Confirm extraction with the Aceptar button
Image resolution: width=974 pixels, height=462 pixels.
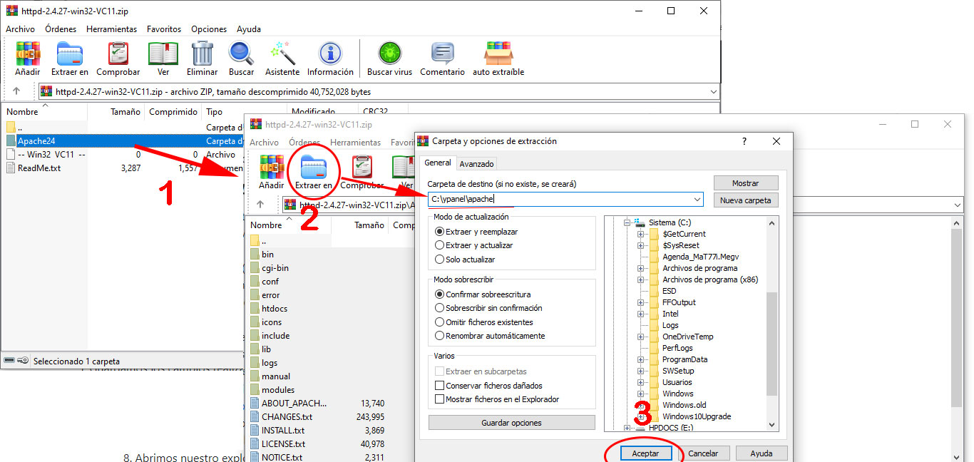point(645,453)
